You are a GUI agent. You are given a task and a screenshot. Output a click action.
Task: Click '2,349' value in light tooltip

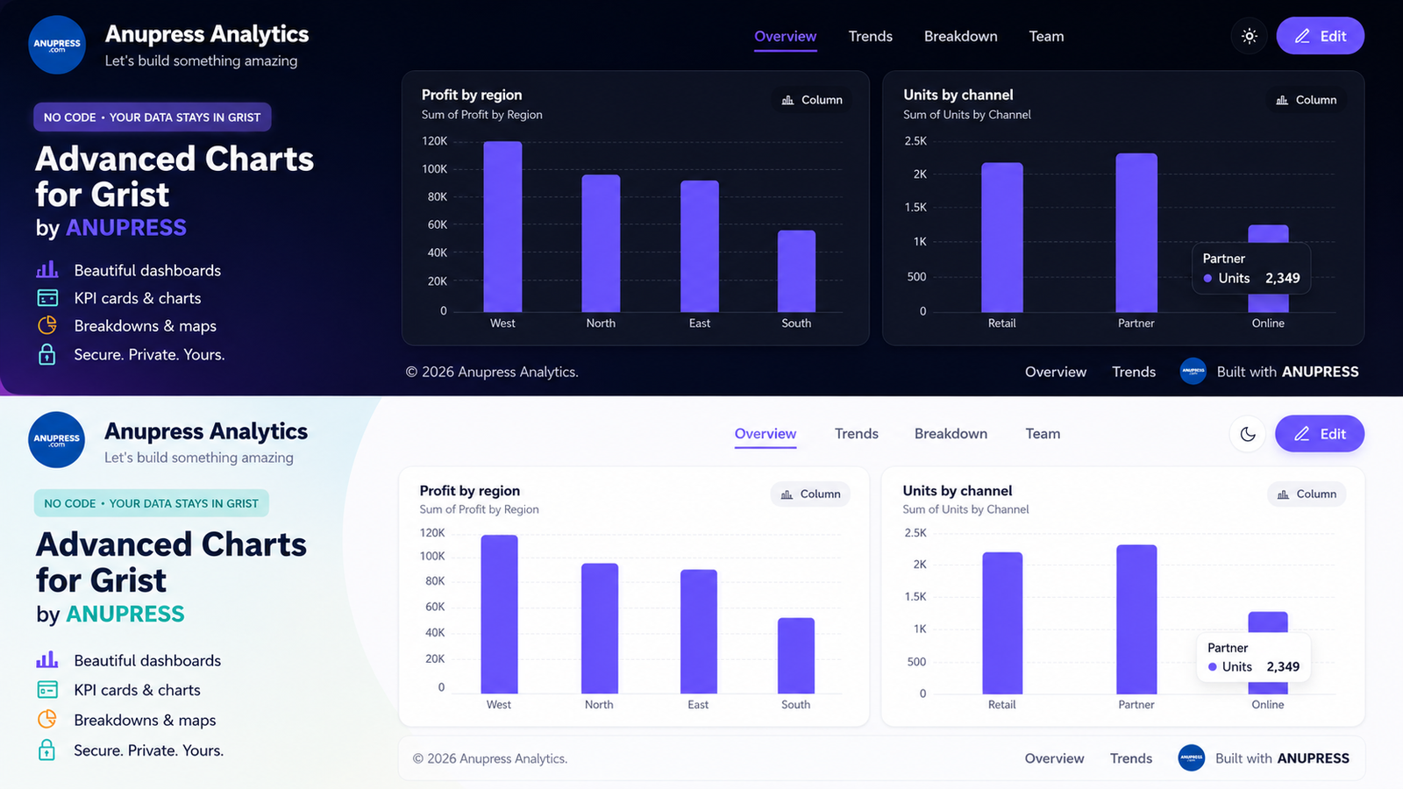click(1283, 667)
